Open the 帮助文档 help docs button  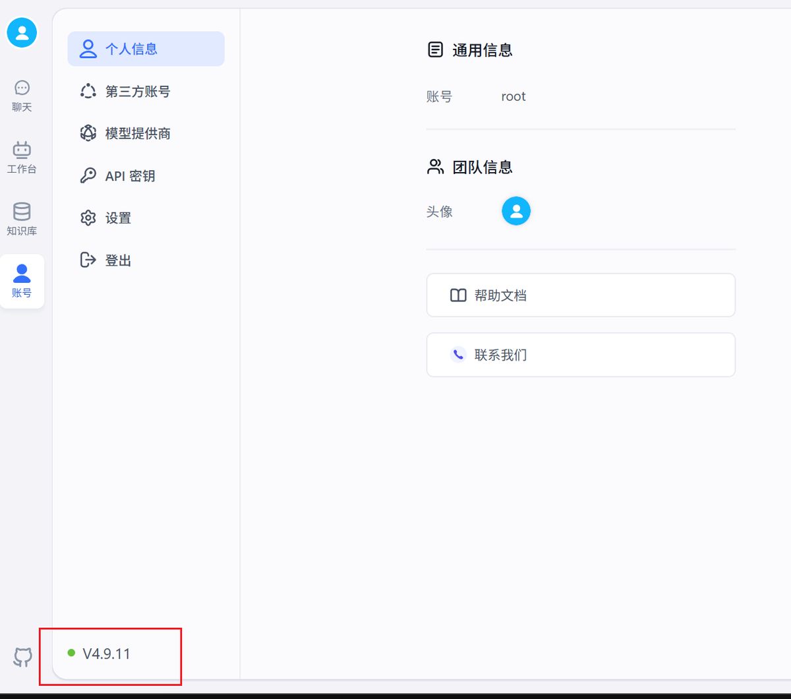tap(580, 295)
